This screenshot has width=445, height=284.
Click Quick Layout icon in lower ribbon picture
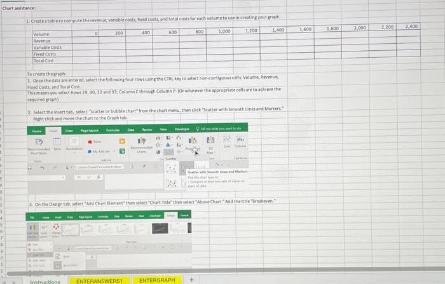43,231
